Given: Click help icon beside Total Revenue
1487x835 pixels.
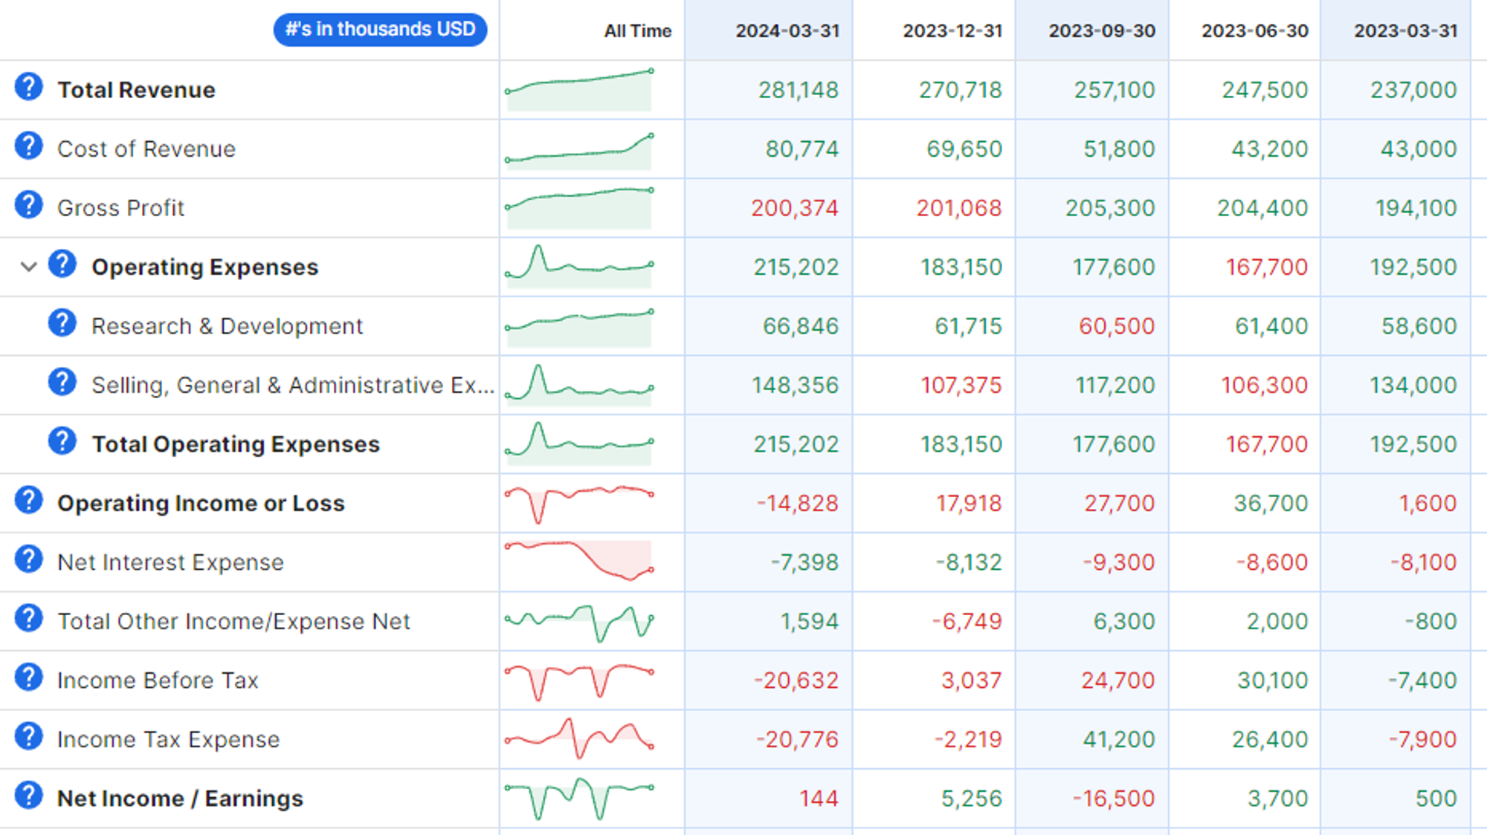Looking at the screenshot, I should 28,88.
